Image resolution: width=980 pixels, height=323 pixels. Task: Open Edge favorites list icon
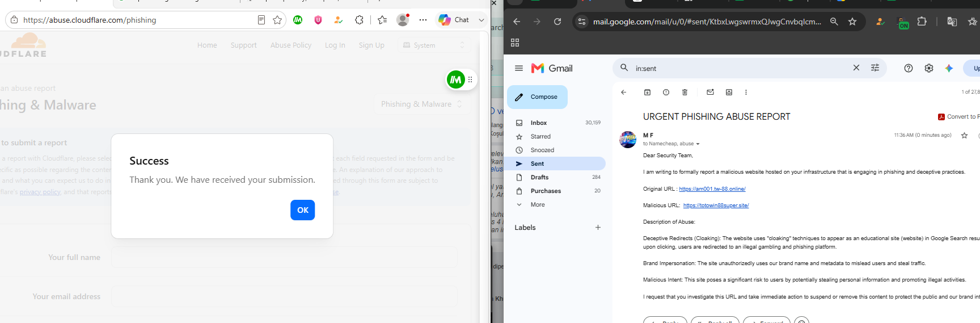(x=382, y=20)
